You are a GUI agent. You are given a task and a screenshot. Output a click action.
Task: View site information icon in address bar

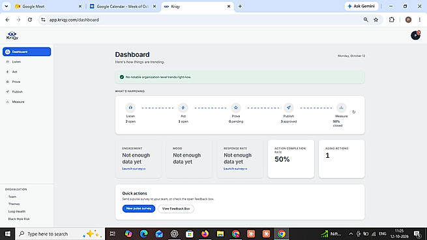coord(43,20)
